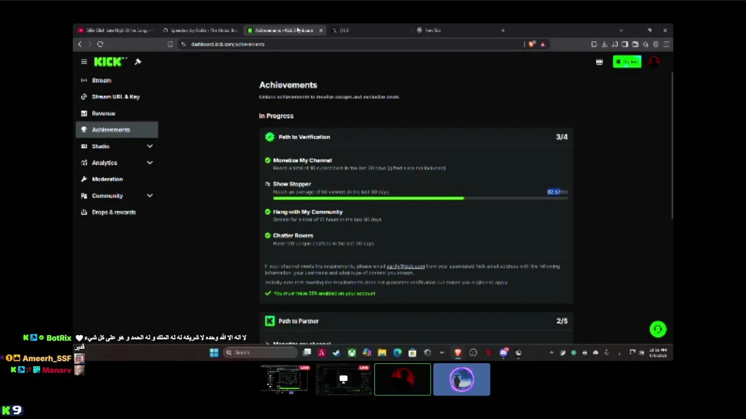
Task: Close the Achievements browser tab
Action: (x=321, y=30)
